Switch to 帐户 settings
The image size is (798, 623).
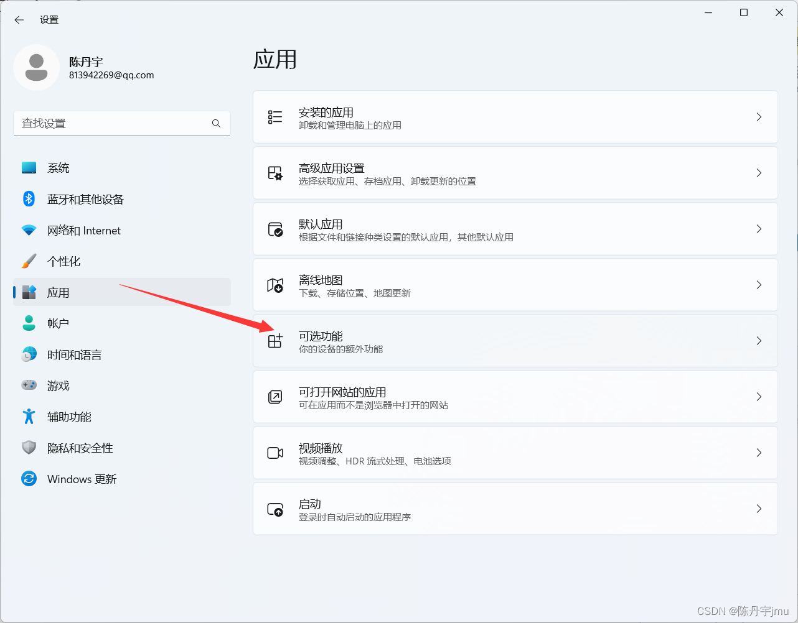click(122, 323)
